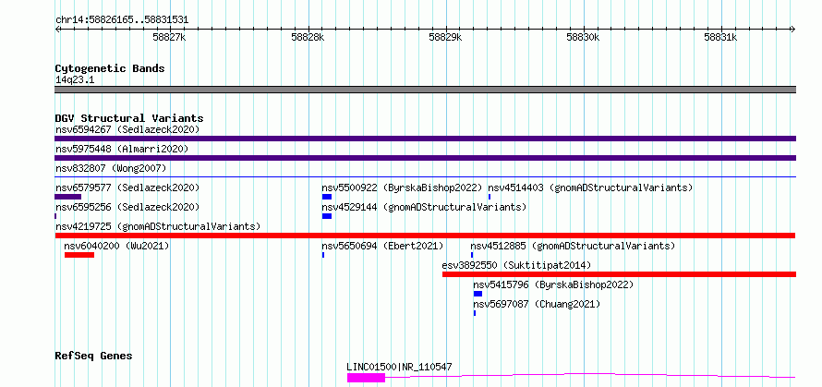The width and height of the screenshot is (822, 387).
Task: Select the blue nsv5415796 variant block
Action: pos(477,294)
